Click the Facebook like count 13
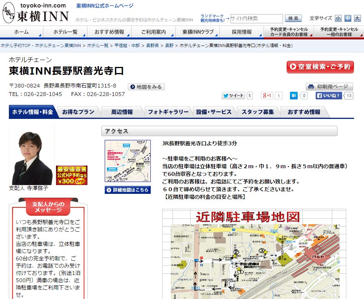The width and height of the screenshot is (364, 299). pyautogui.click(x=349, y=96)
